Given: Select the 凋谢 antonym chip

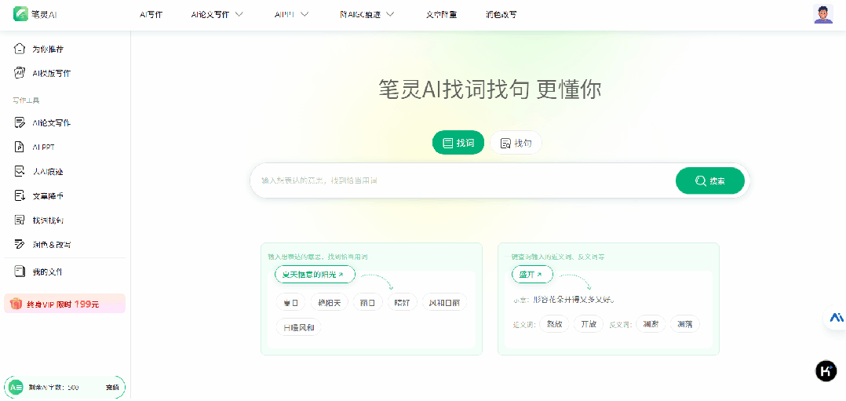Looking at the screenshot, I should [x=651, y=324].
